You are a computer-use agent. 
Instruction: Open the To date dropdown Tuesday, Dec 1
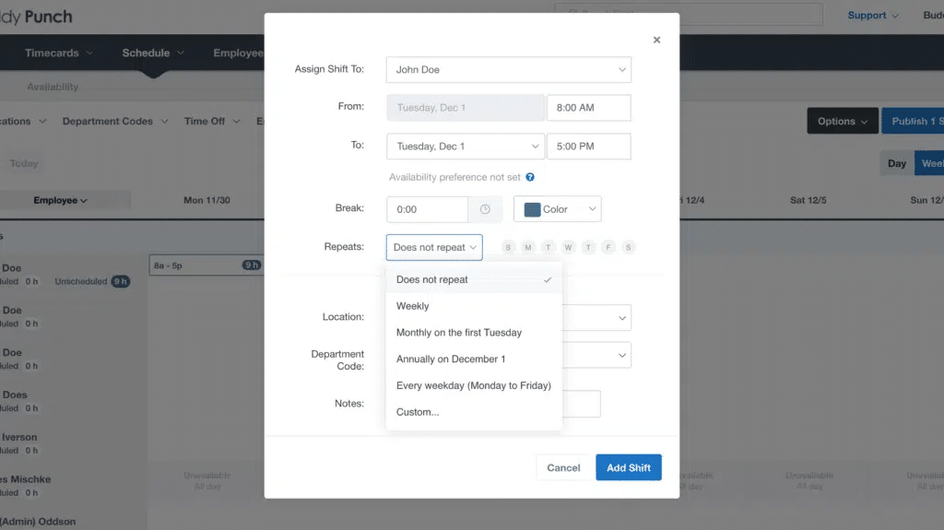coord(466,147)
